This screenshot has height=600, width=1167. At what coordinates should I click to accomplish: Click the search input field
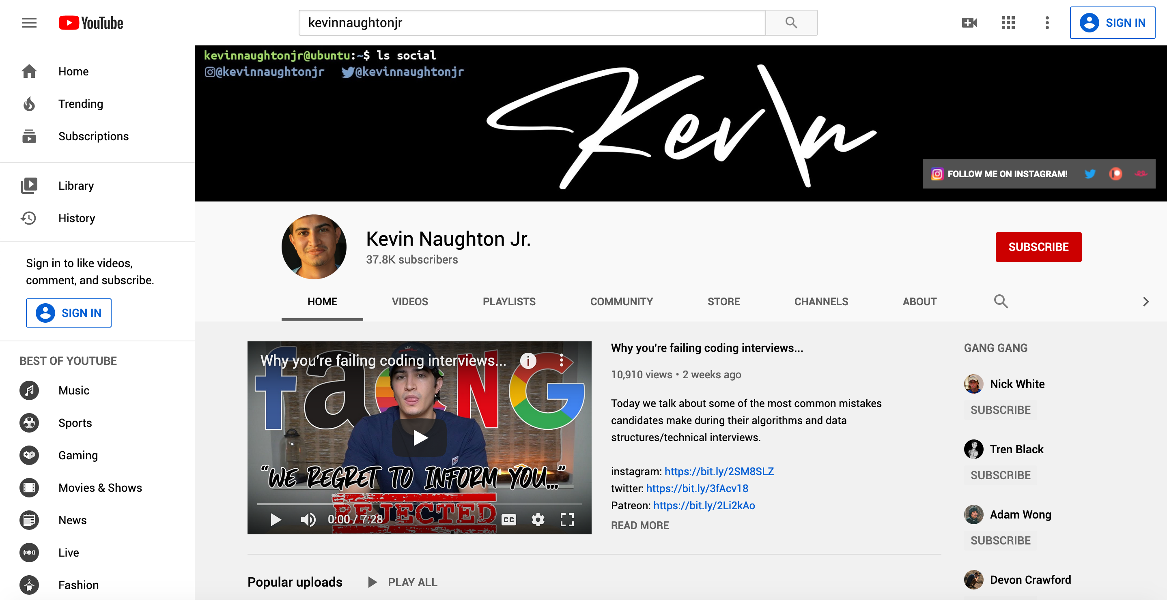click(532, 23)
